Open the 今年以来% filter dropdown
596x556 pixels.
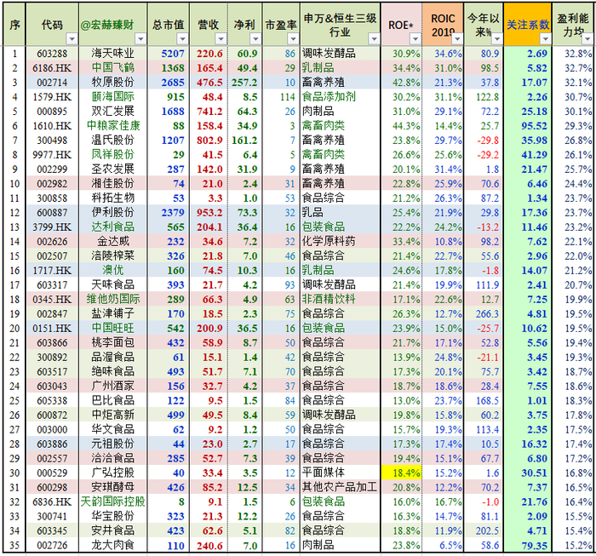tap(497, 39)
